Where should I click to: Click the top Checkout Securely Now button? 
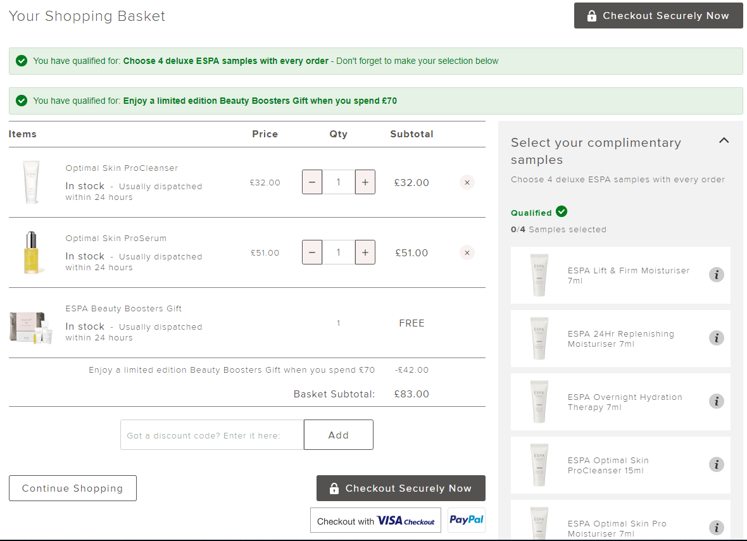pyautogui.click(x=658, y=16)
